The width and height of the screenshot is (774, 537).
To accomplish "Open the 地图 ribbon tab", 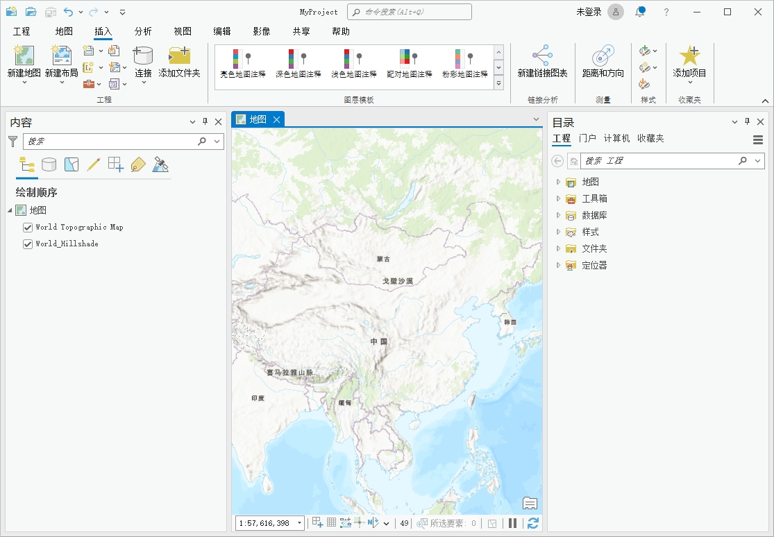I will [x=64, y=32].
